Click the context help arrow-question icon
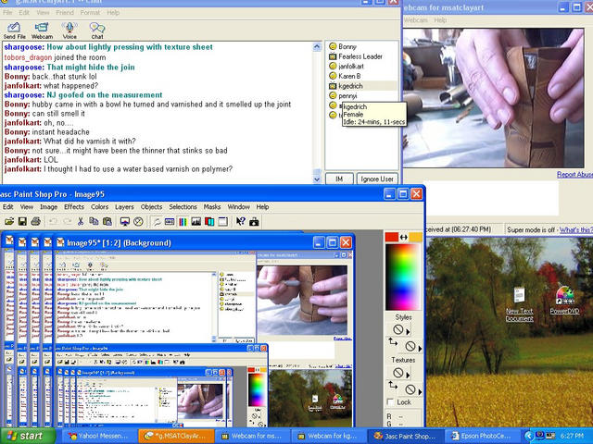 [241, 222]
